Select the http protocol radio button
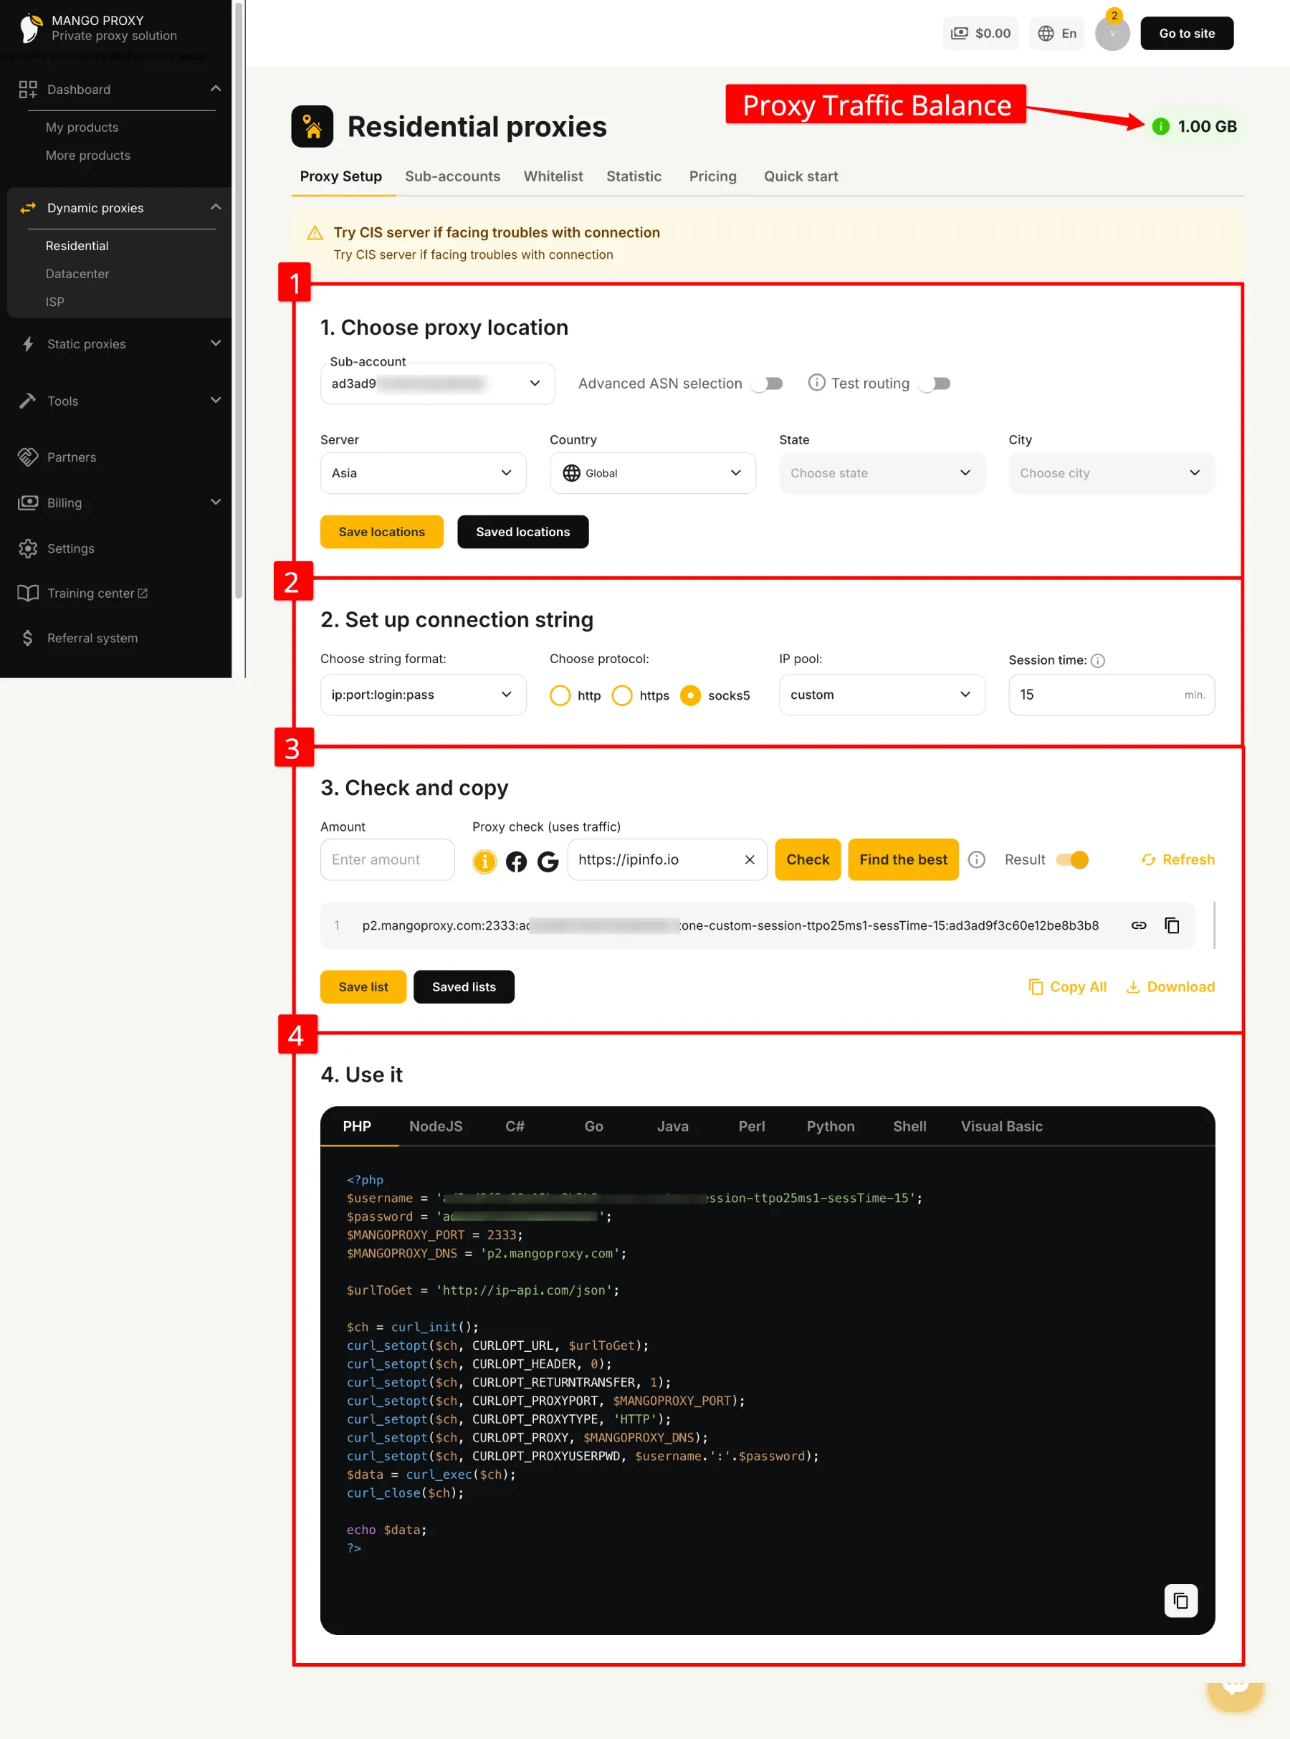Screen dimensions: 1290x1739 click(x=560, y=695)
